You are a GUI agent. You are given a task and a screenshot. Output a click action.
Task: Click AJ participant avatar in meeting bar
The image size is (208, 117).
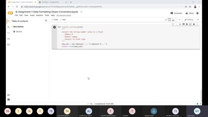pos(89,111)
